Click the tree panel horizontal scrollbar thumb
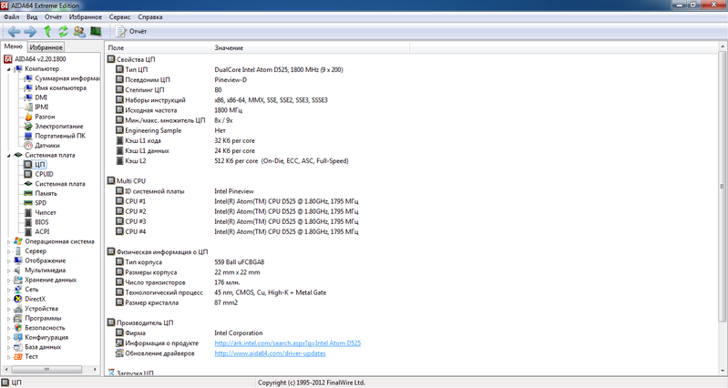This screenshot has width=728, height=388. (x=46, y=370)
